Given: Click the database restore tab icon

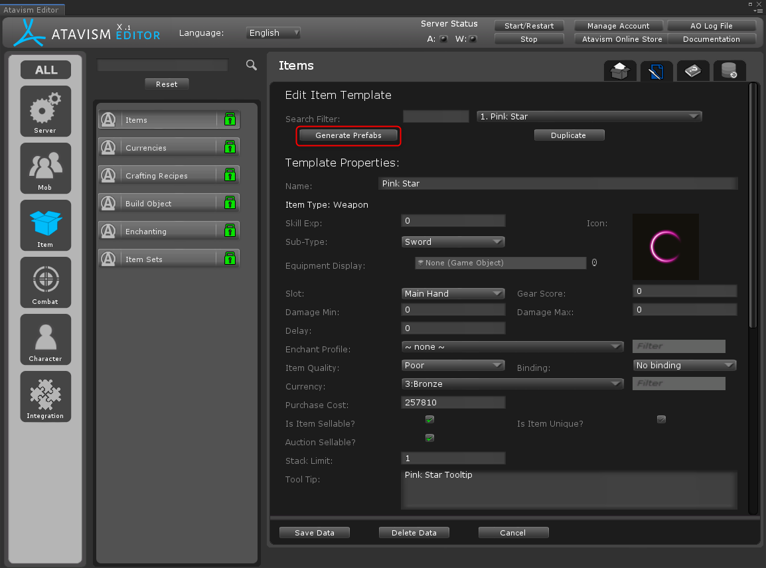Looking at the screenshot, I should [729, 71].
